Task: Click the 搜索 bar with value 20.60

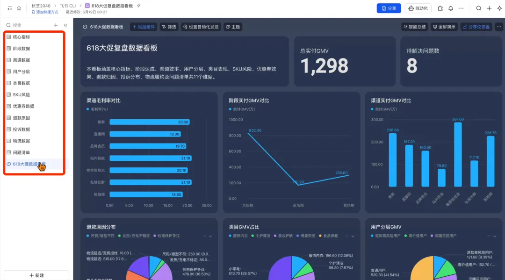Action: tap(150, 122)
